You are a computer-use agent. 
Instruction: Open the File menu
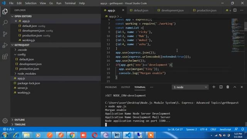(11, 3)
